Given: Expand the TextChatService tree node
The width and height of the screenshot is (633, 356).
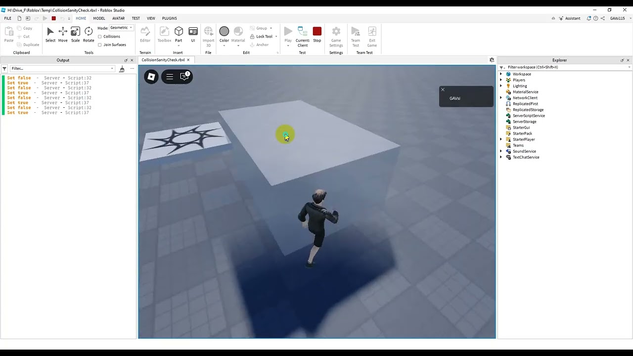Looking at the screenshot, I should point(501,157).
